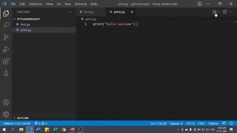Open the Run and Debug view

click(x=6, y=49)
